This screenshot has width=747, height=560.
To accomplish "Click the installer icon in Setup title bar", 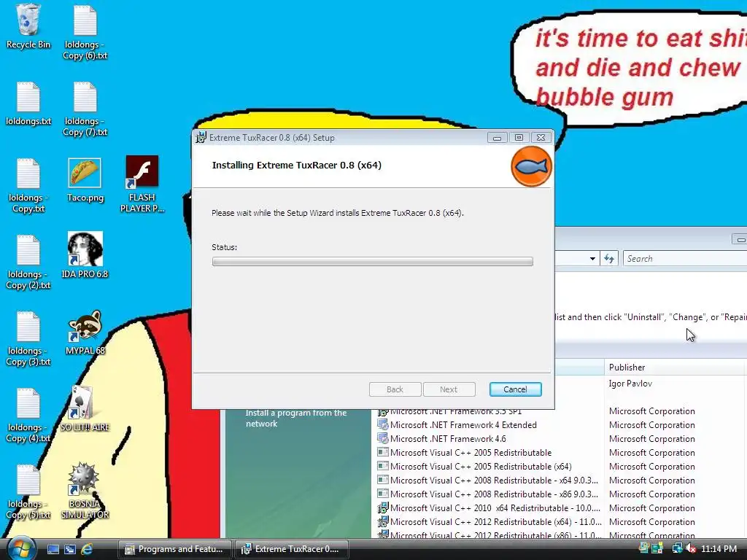I will pyautogui.click(x=201, y=138).
